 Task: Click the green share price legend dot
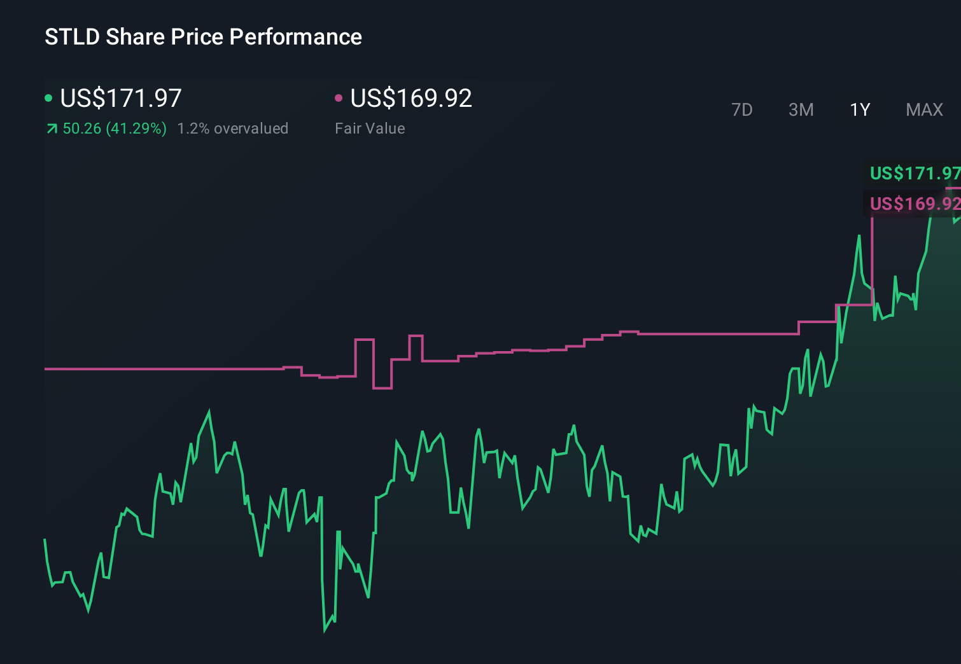pos(48,97)
